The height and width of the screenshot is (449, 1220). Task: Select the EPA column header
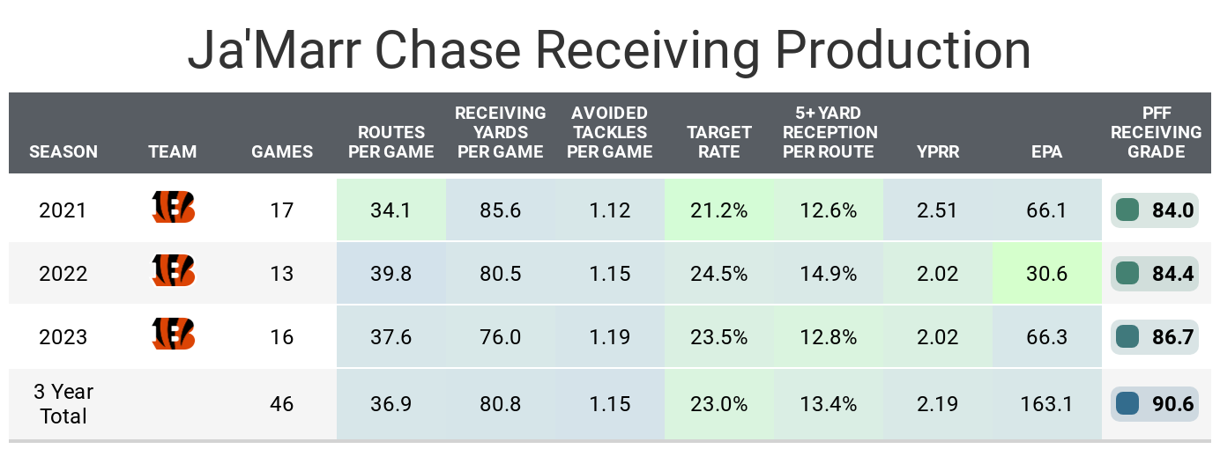[1046, 151]
